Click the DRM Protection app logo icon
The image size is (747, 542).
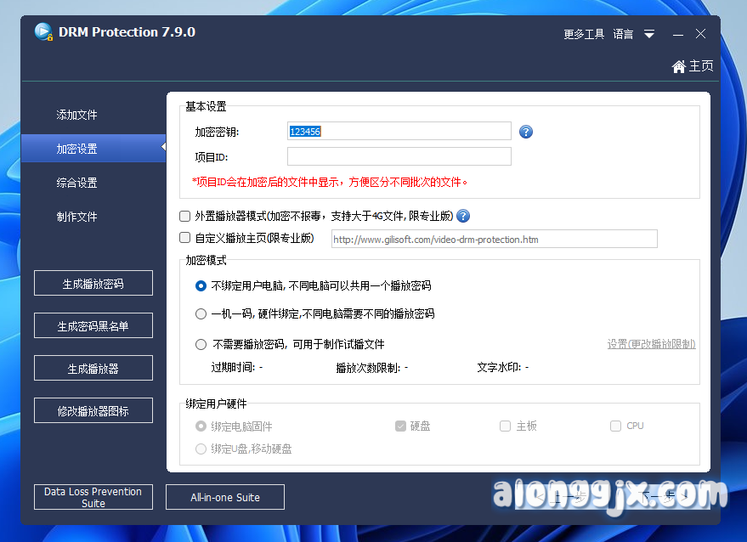click(x=43, y=32)
